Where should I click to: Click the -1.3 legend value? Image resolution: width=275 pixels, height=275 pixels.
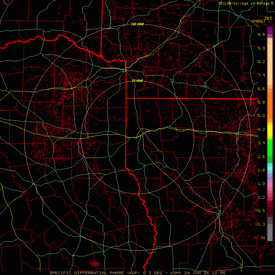point(260,224)
